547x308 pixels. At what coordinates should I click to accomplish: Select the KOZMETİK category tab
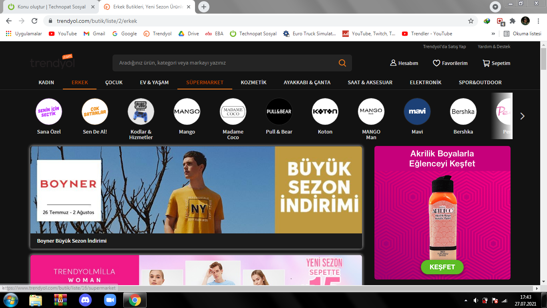(253, 82)
